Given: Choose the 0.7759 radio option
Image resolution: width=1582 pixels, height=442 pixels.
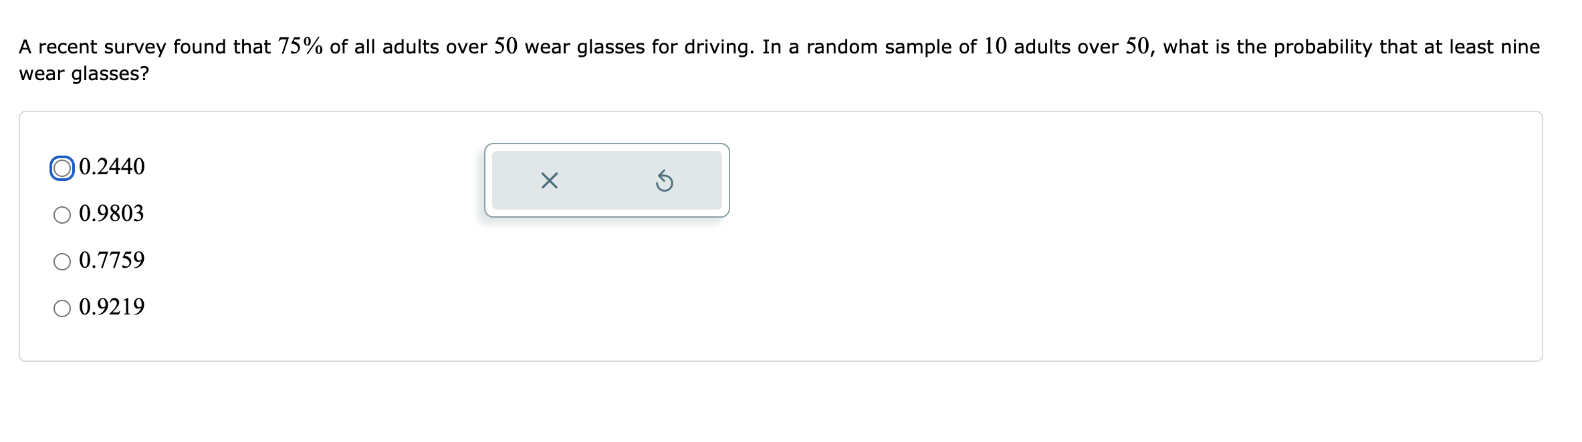Looking at the screenshot, I should point(62,262).
